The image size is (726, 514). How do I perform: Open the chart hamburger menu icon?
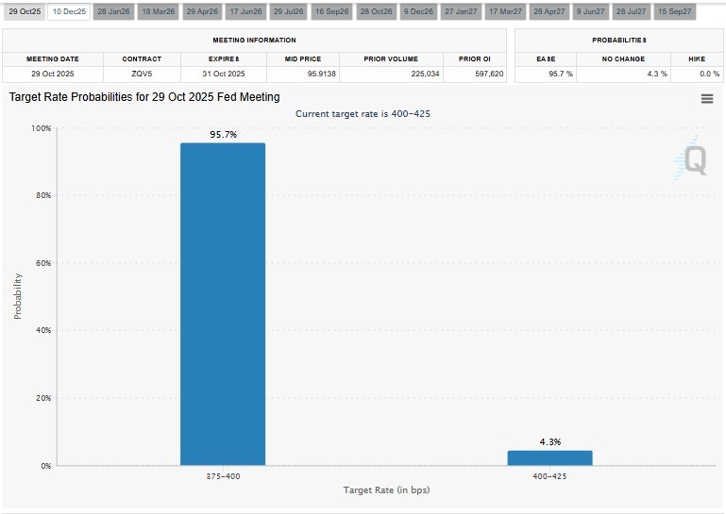(707, 99)
